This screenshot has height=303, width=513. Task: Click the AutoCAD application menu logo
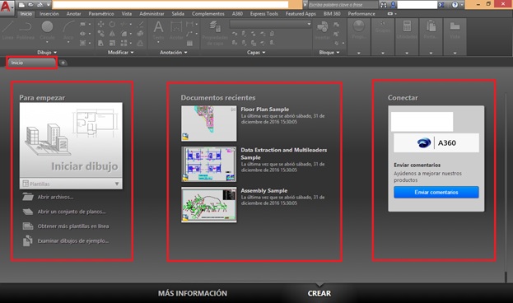point(6,7)
